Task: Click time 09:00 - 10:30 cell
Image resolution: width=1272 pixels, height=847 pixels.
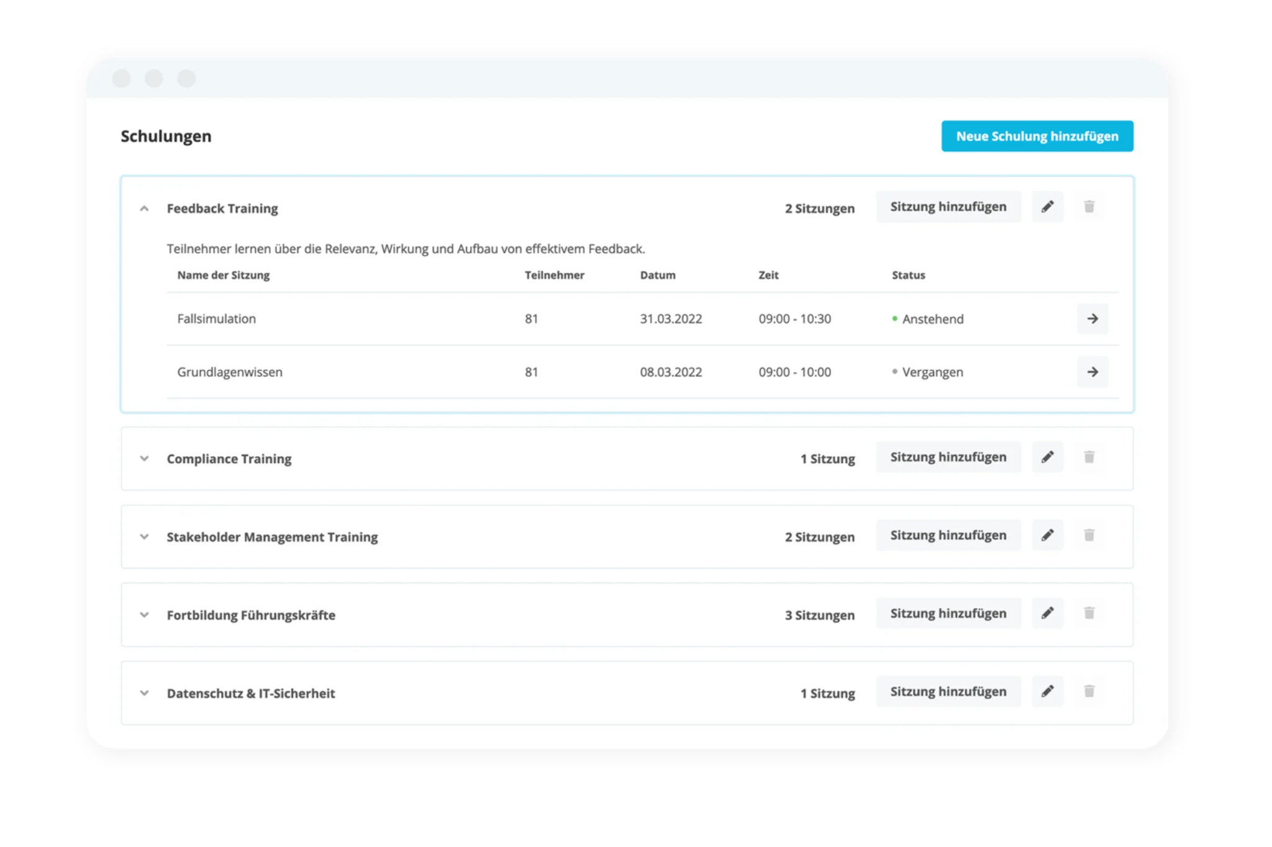Action: coord(794,319)
